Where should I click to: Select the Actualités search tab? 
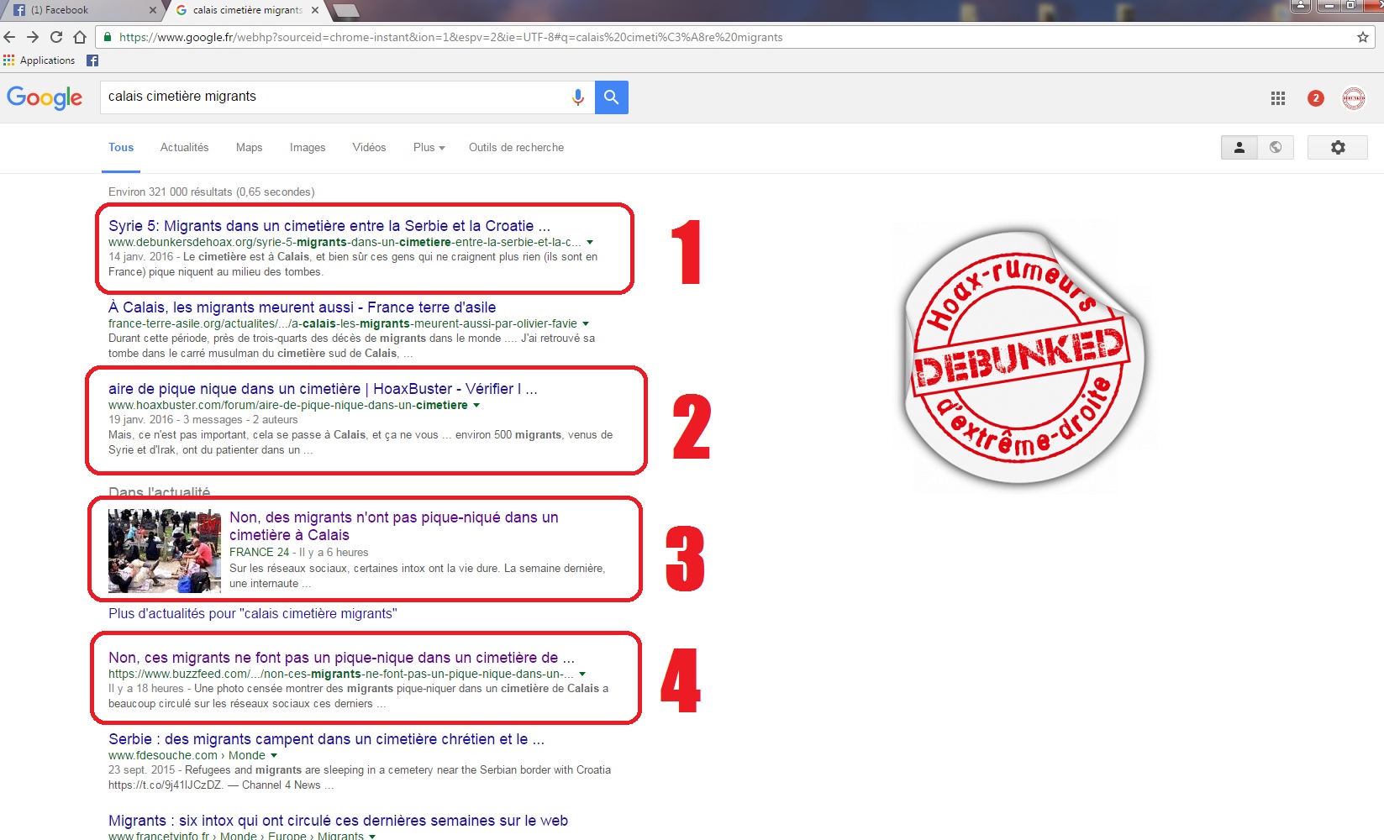pos(184,147)
